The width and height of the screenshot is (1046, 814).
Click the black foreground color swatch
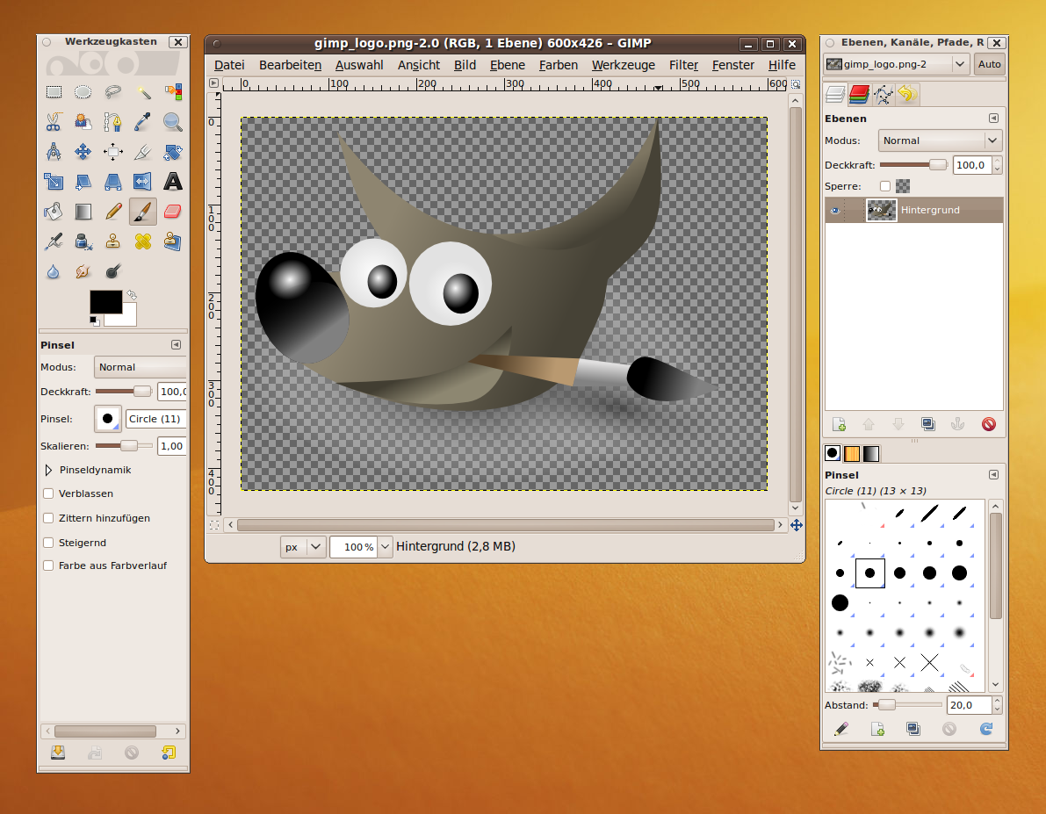(x=105, y=301)
